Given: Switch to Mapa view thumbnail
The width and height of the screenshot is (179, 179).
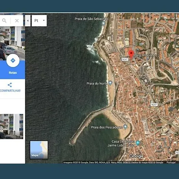Looking at the screenshot, I should (39, 150).
